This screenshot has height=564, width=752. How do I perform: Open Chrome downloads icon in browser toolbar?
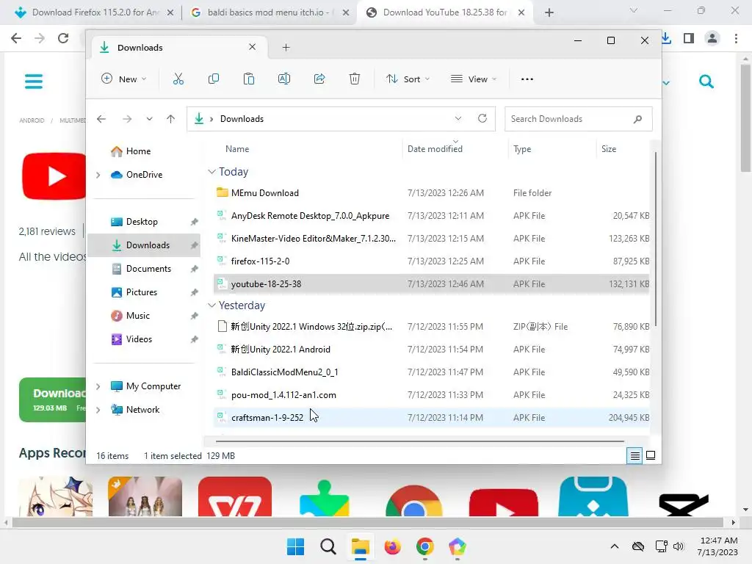pyautogui.click(x=666, y=38)
